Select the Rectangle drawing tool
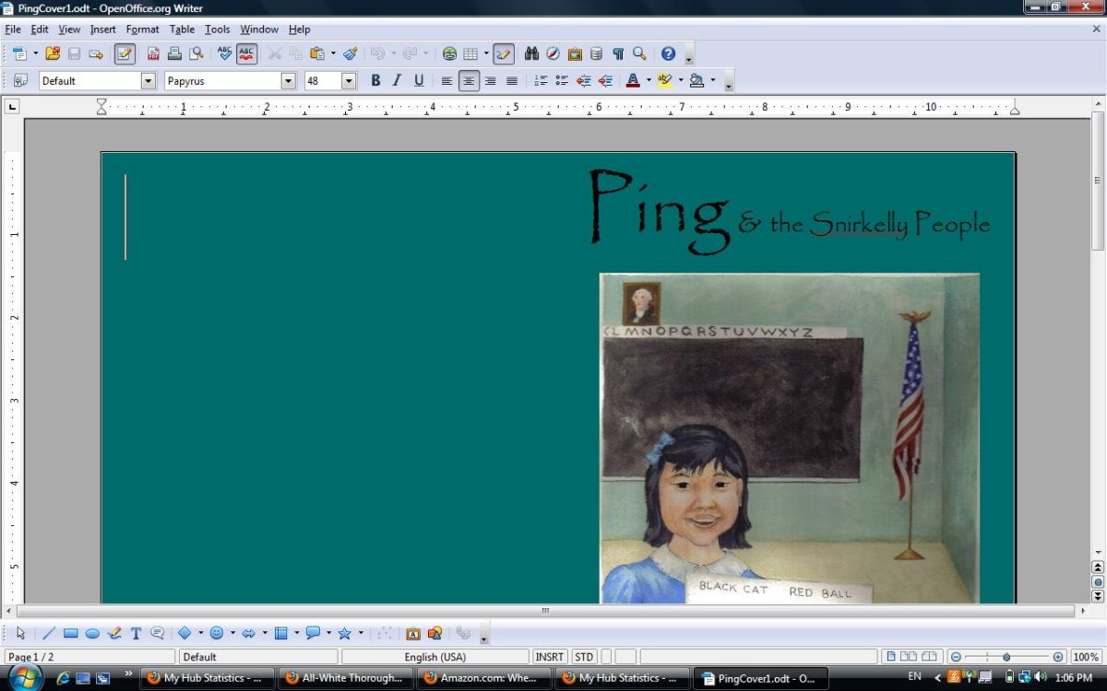The image size is (1107, 691). (x=69, y=633)
